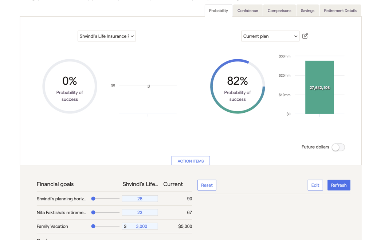
Task: Switch to the Probability tab
Action: (x=218, y=11)
